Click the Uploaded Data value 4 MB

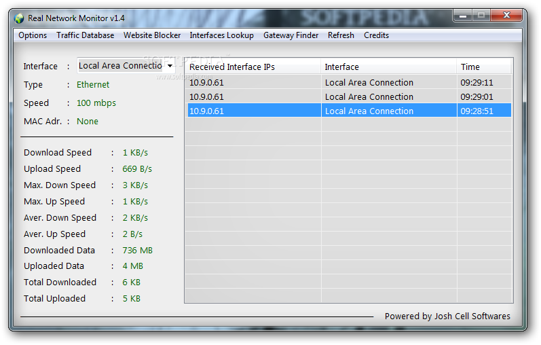(x=133, y=266)
